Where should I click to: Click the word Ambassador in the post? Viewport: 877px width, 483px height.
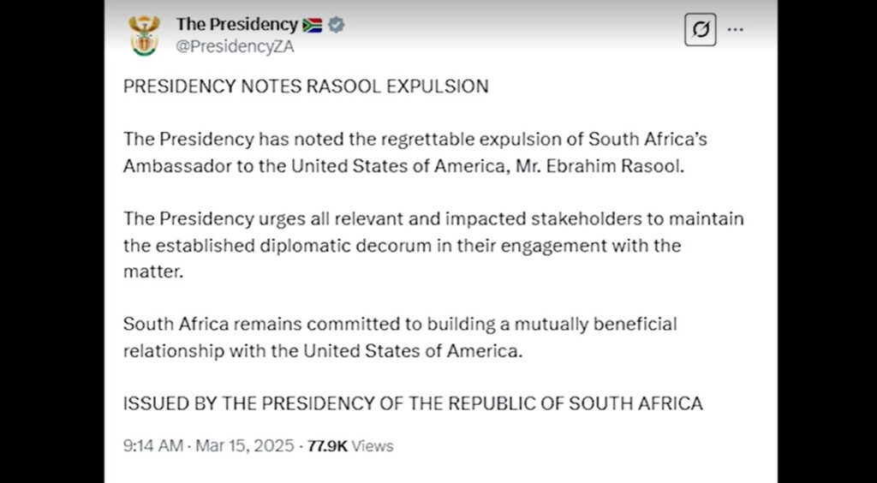pyautogui.click(x=177, y=166)
